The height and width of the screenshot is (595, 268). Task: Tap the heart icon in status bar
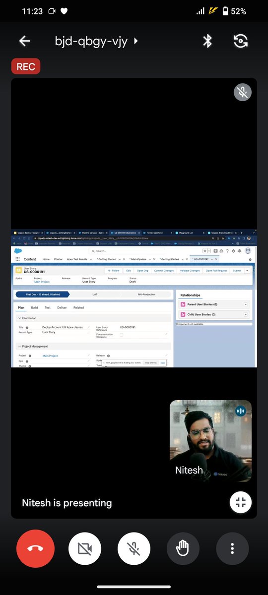(65, 11)
